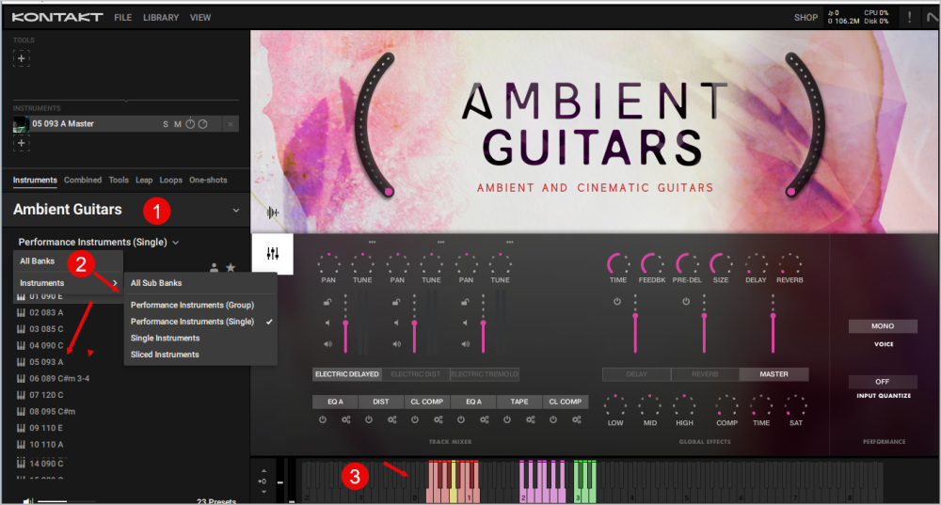Mute the 05 093 A Master instrument
The width and height of the screenshot is (941, 505).
click(x=178, y=124)
